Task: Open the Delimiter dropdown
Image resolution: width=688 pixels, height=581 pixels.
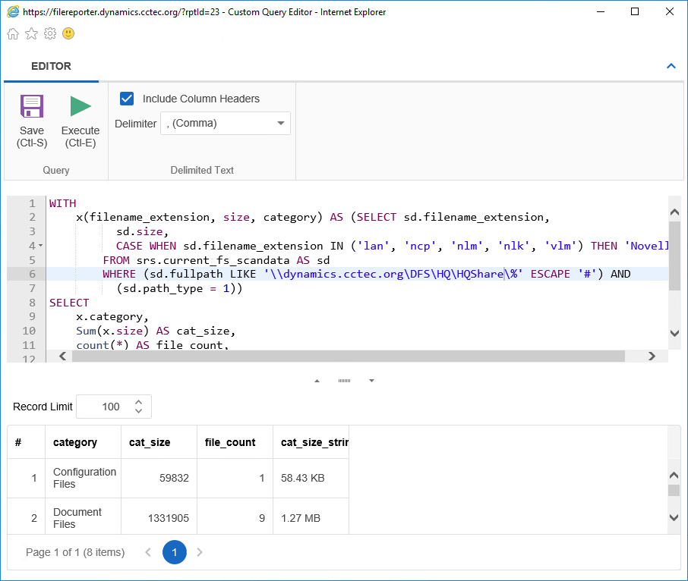Action: (226, 123)
